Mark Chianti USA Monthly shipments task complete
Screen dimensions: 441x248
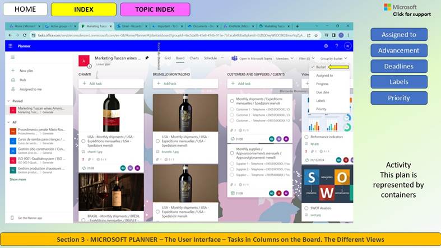click(83, 141)
